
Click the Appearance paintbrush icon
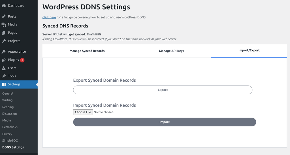pos(4,52)
